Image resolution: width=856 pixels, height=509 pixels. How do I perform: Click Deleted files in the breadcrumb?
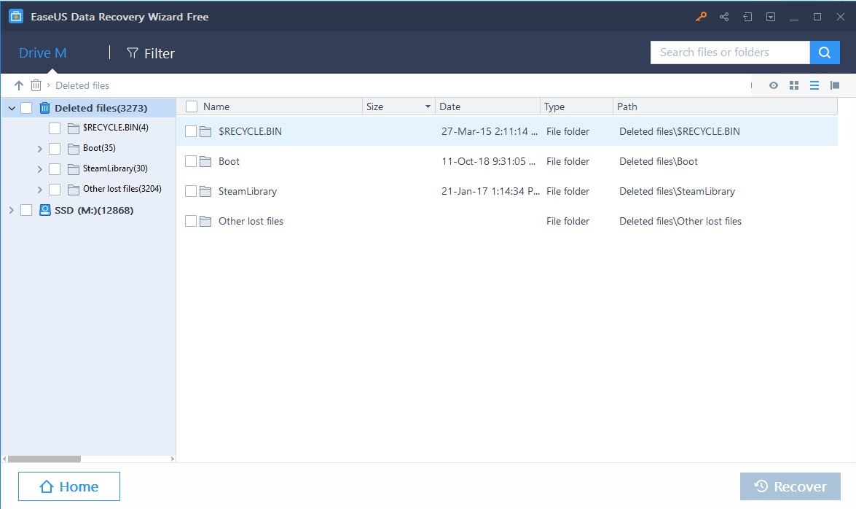coord(82,85)
